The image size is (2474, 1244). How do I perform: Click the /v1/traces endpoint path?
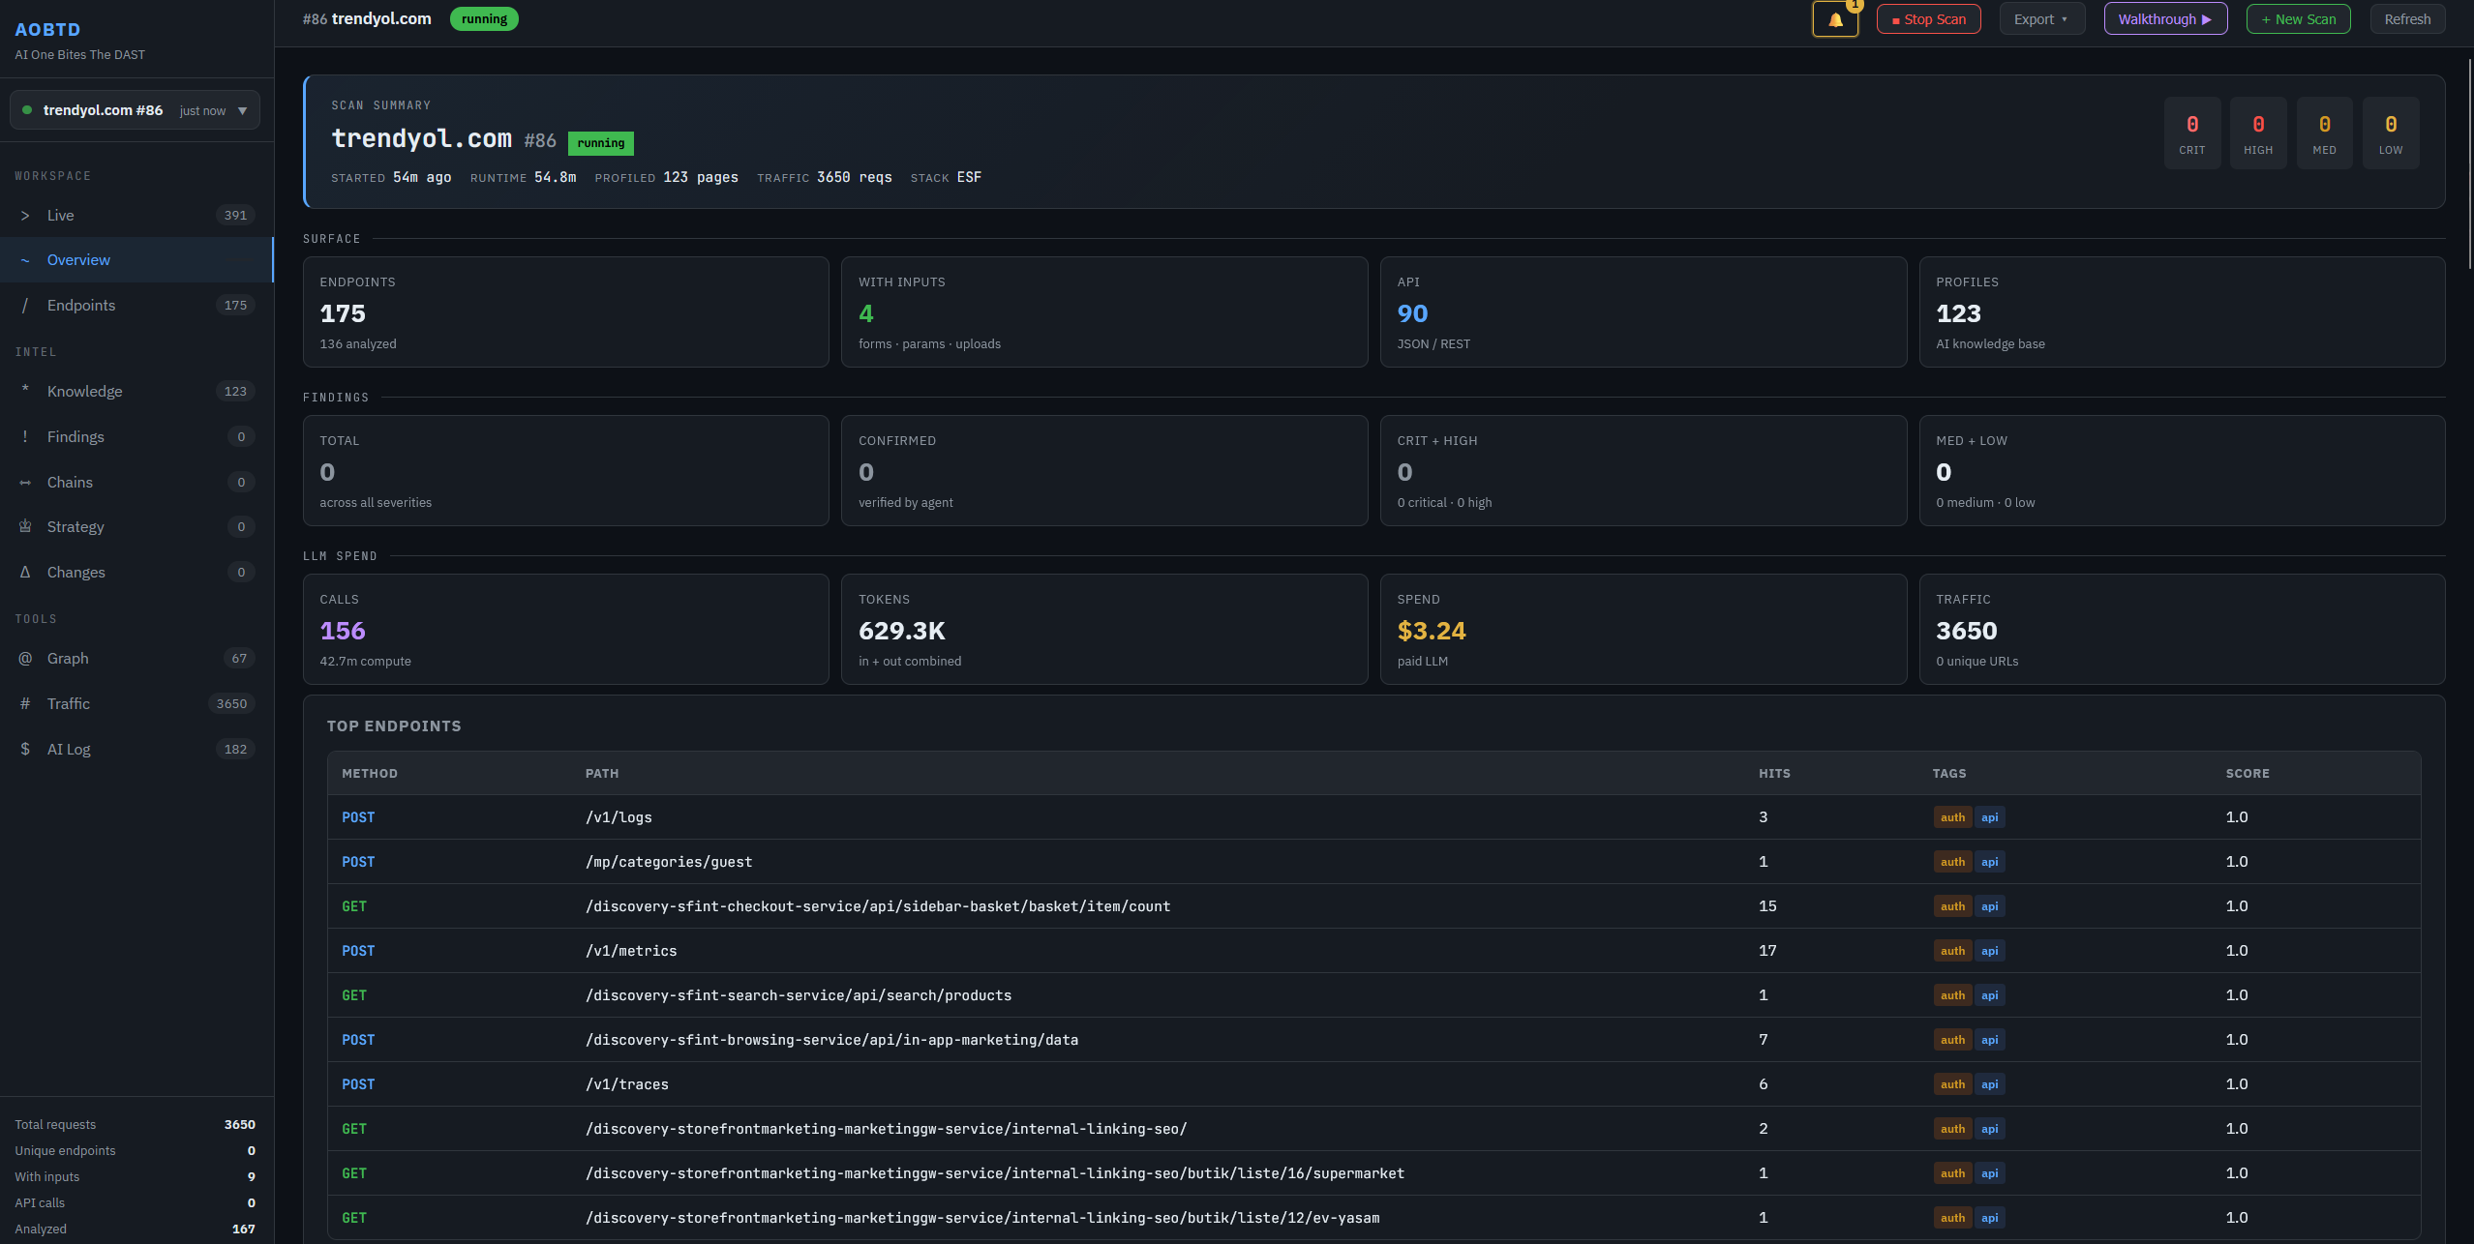point(627,1084)
